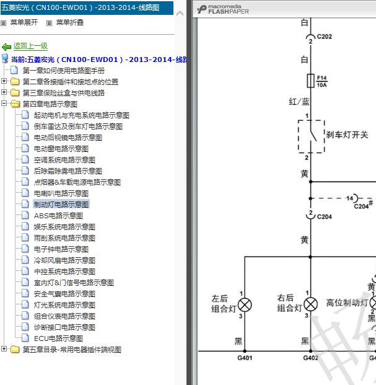
Task: Click the page icon beside 第一章如何使用电路图手册
Action: (14, 70)
